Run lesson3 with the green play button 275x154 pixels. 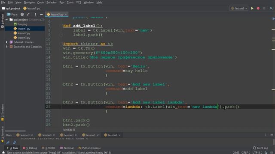tap(252, 9)
